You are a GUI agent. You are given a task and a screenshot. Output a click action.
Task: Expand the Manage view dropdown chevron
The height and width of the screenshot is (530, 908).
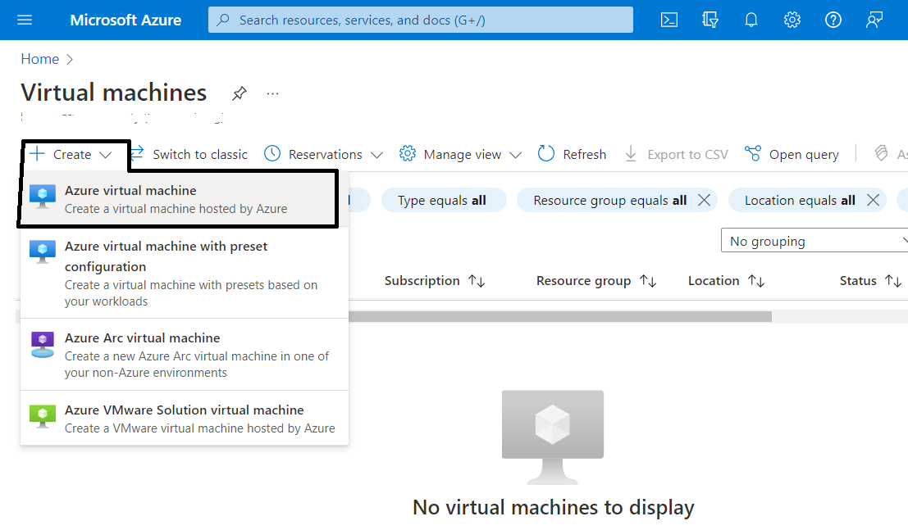tap(515, 155)
